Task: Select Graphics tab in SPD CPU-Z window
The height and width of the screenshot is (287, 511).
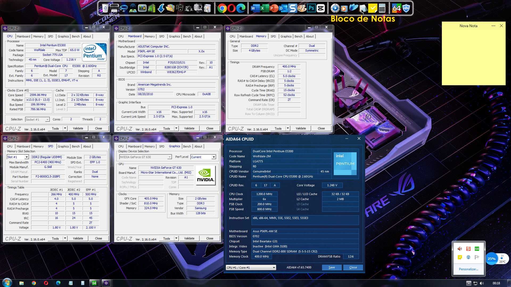Action: [63, 146]
